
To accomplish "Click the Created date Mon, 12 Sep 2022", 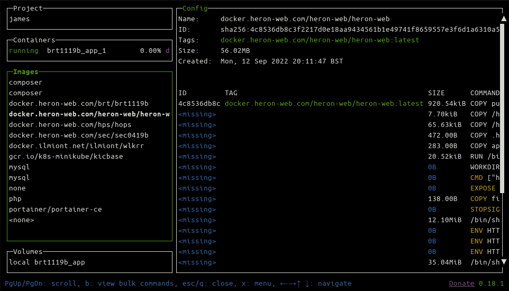I will click(282, 61).
